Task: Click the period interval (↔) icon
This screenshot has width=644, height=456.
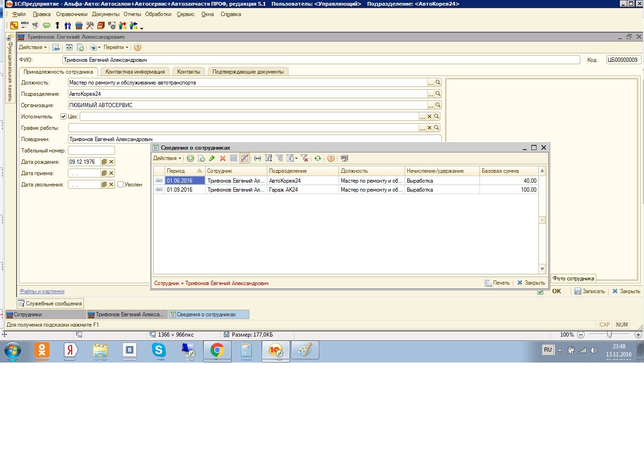Action: 257,159
